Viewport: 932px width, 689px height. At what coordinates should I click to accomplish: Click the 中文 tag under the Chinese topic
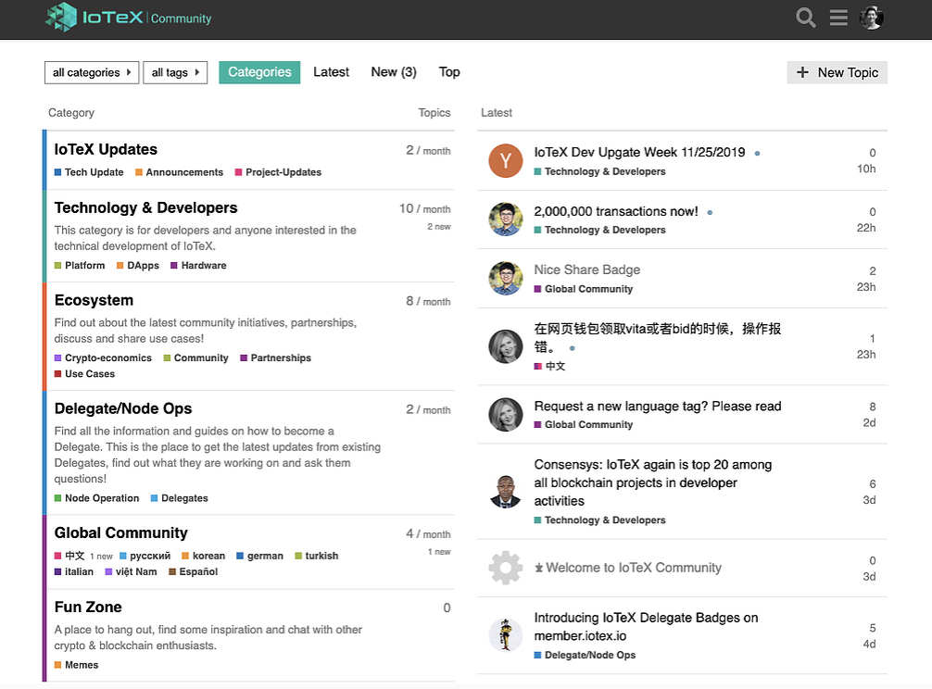(549, 367)
